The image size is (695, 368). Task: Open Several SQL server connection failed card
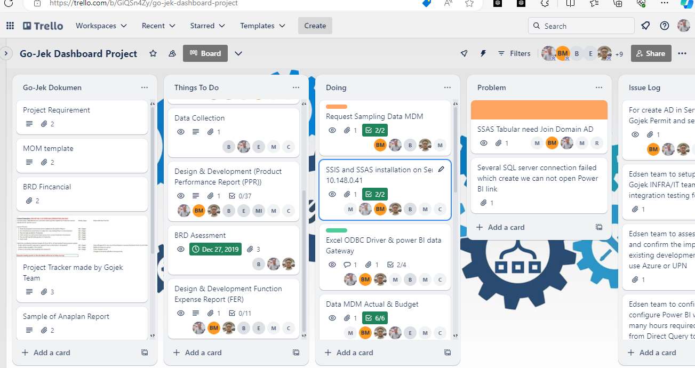click(x=539, y=186)
